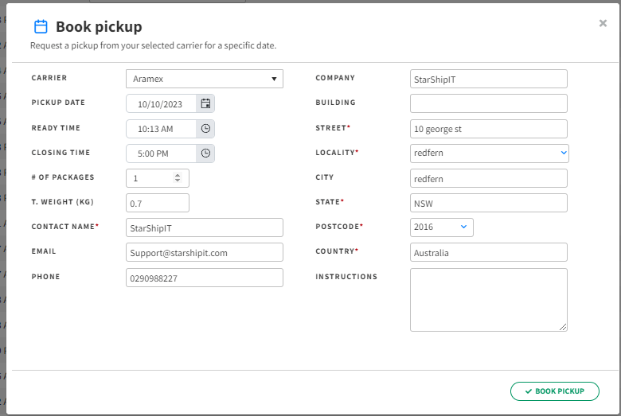The height and width of the screenshot is (416, 621).
Task: Click the City input field
Action: click(x=489, y=178)
